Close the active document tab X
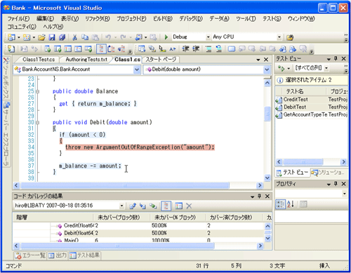This screenshot has height=273, width=351. [x=266, y=60]
